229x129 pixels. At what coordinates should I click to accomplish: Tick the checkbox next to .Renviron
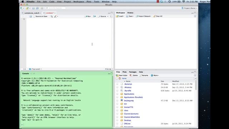point(117,84)
